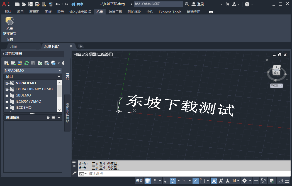Click the customization gear in the status bar
This screenshot has height=186, width=292.
pyautogui.click(x=244, y=180)
